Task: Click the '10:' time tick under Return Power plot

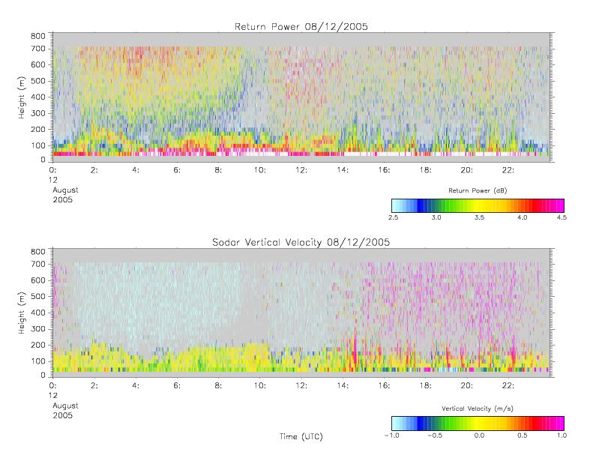Action: click(x=260, y=171)
